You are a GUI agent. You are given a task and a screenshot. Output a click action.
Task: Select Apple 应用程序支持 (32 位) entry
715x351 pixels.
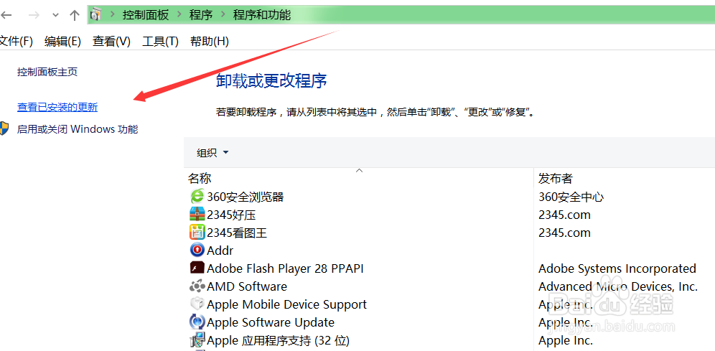(278, 340)
